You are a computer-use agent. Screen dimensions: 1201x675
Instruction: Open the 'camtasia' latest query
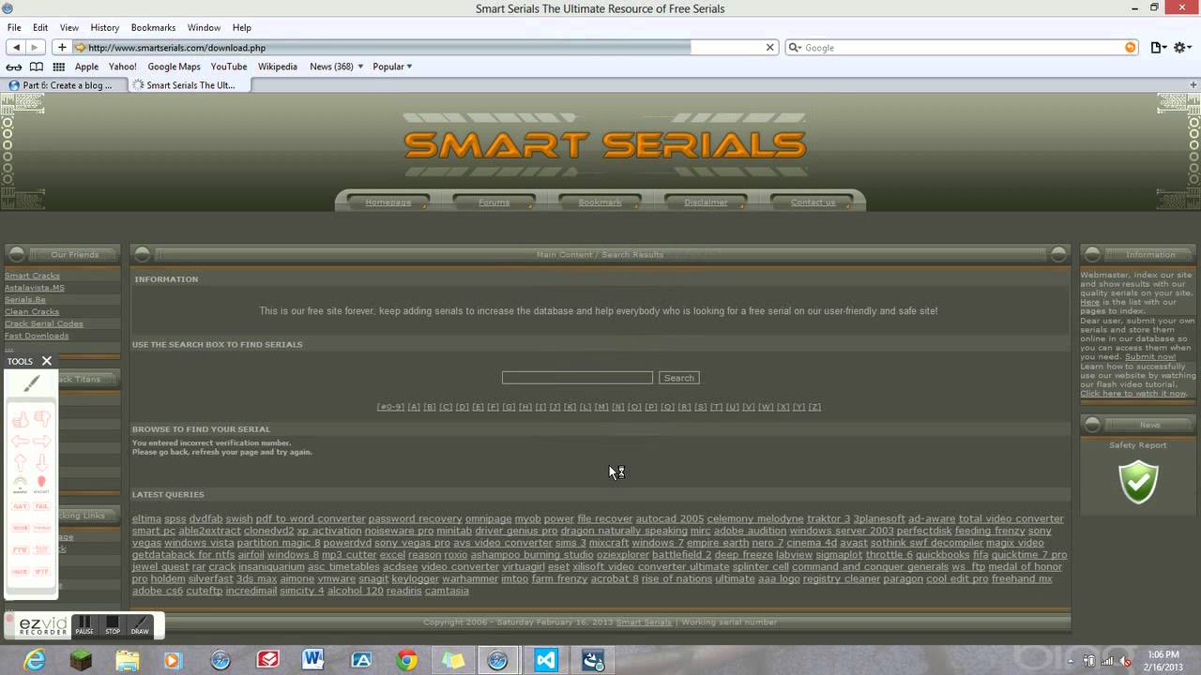pyautogui.click(x=447, y=592)
